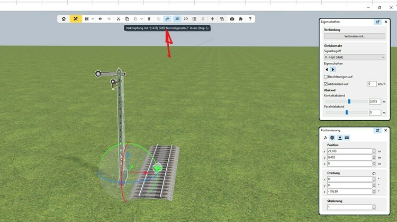The height and width of the screenshot is (222, 397).
Task: Toggle the snap-to-ground download-arrow icon
Action: [x=340, y=138]
